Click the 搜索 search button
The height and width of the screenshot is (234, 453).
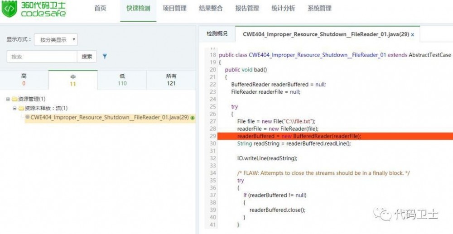coord(87,57)
